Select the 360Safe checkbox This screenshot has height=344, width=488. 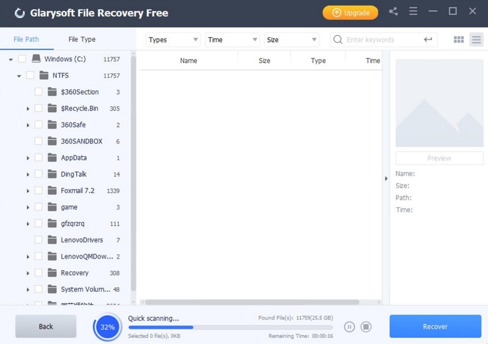coord(38,124)
